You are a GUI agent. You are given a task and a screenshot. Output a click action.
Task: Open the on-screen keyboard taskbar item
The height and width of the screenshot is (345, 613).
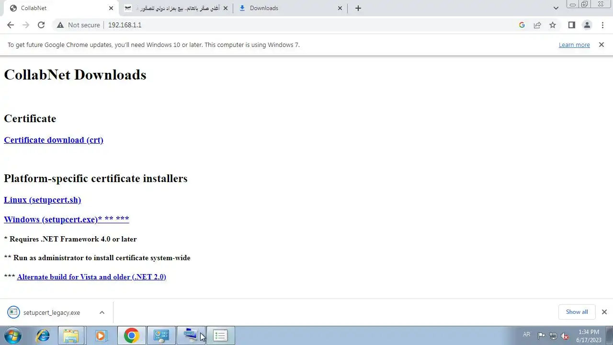tap(191, 335)
